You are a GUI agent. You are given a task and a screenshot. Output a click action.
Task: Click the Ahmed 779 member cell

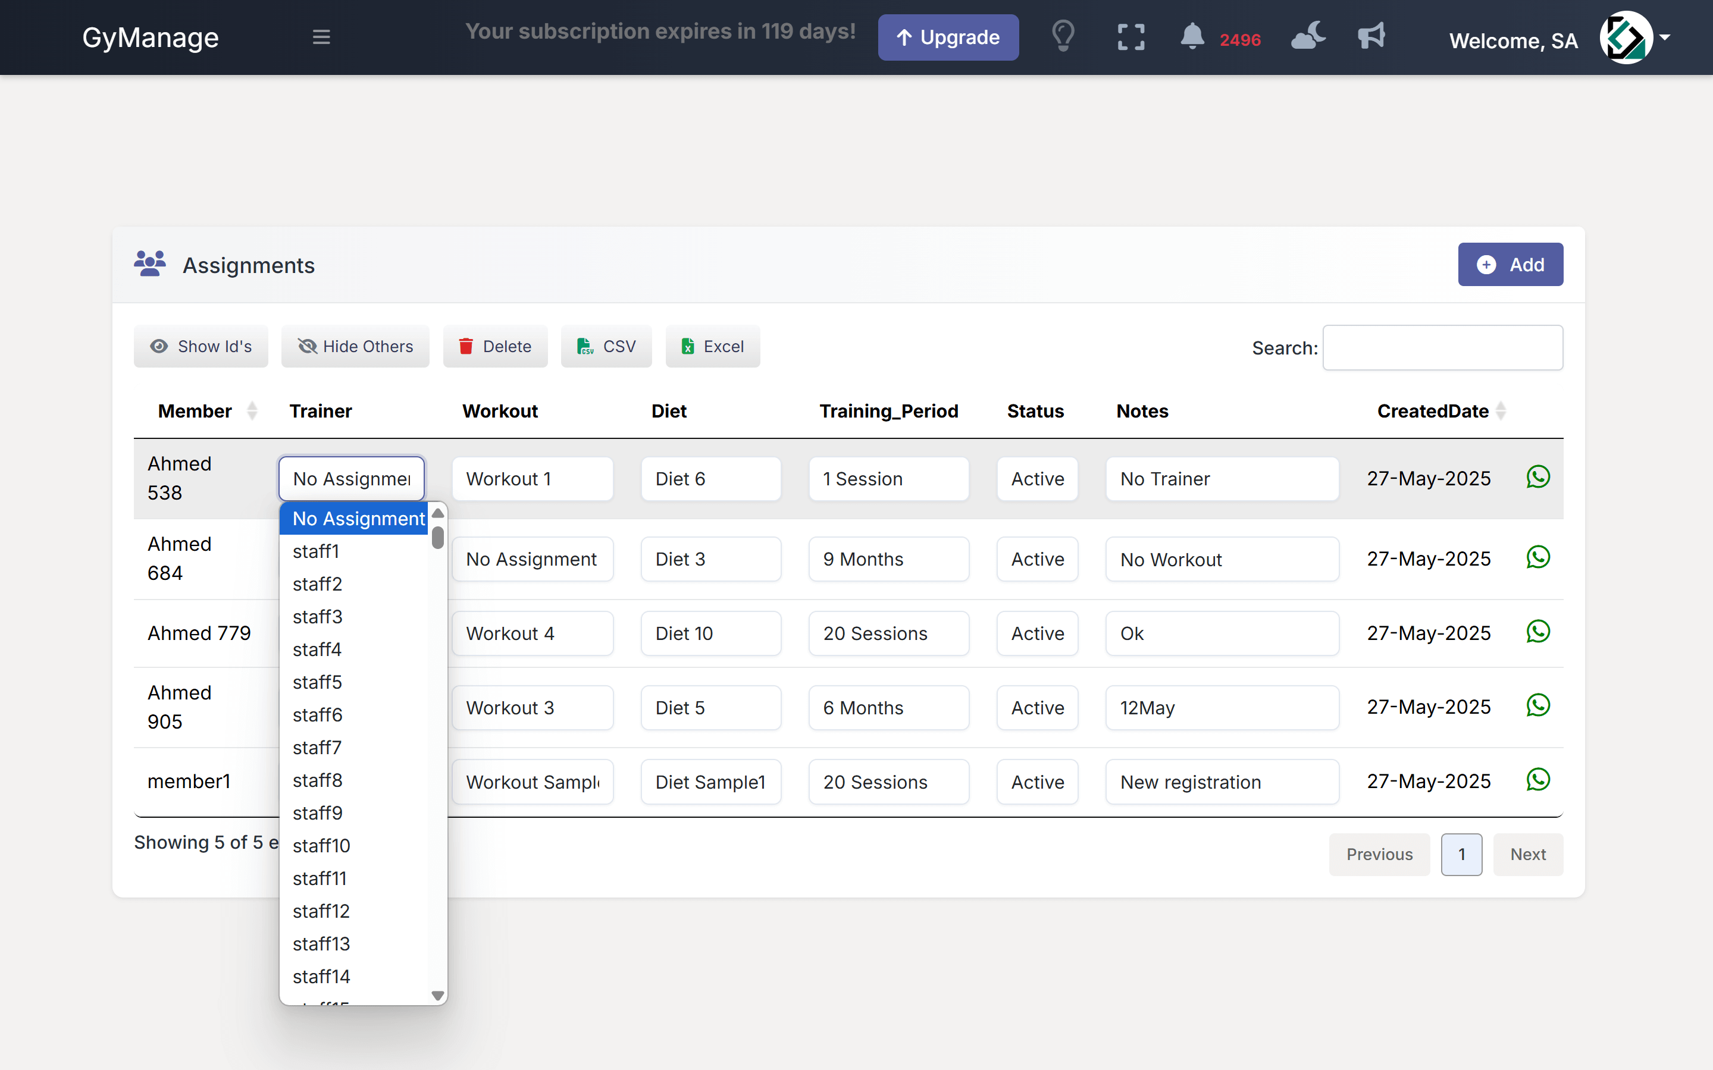click(x=199, y=633)
